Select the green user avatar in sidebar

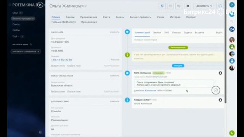click(x=232, y=47)
